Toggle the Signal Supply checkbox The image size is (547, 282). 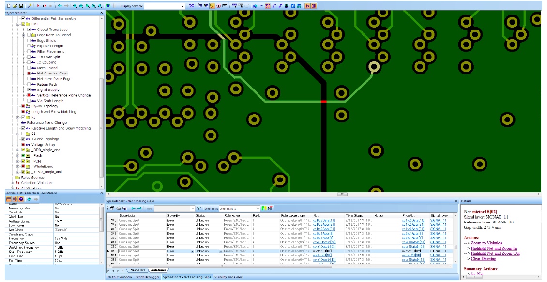coord(29,90)
